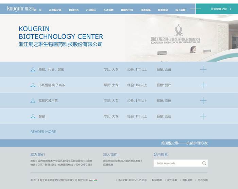Click person icon beside 高薪区域主管
Viewport: 238px width, 189px height.
coord(33,101)
